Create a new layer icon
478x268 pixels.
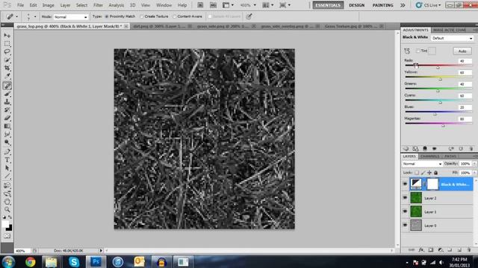pos(459,250)
